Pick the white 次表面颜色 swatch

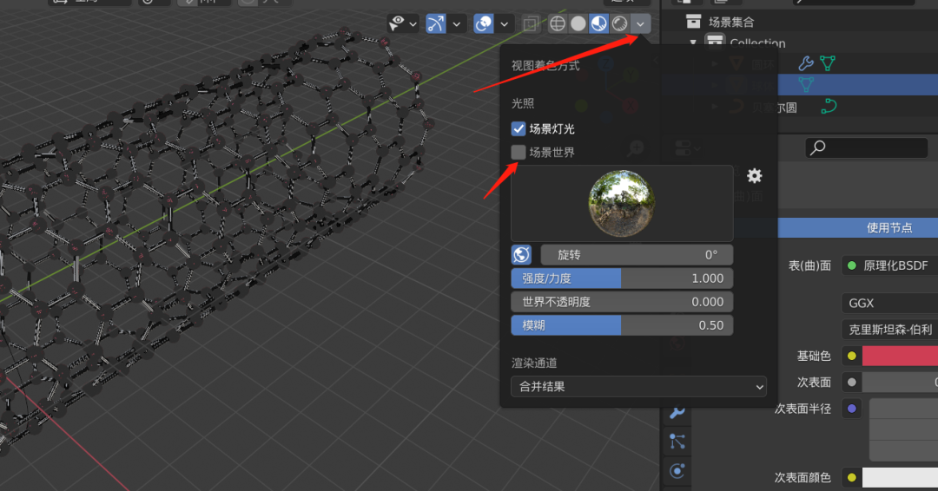point(900,477)
